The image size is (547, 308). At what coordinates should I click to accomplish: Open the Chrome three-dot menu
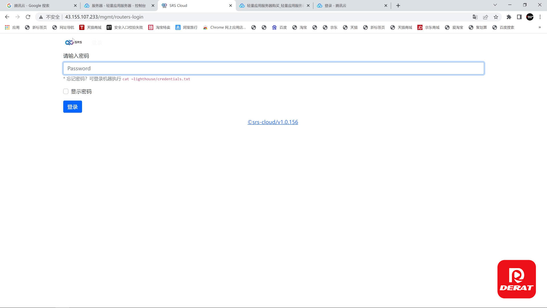[540, 17]
